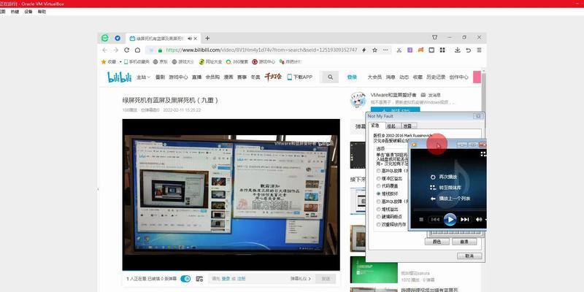Open the Not My Fault third tab
This screenshot has height=292, width=584.
tap(409, 126)
